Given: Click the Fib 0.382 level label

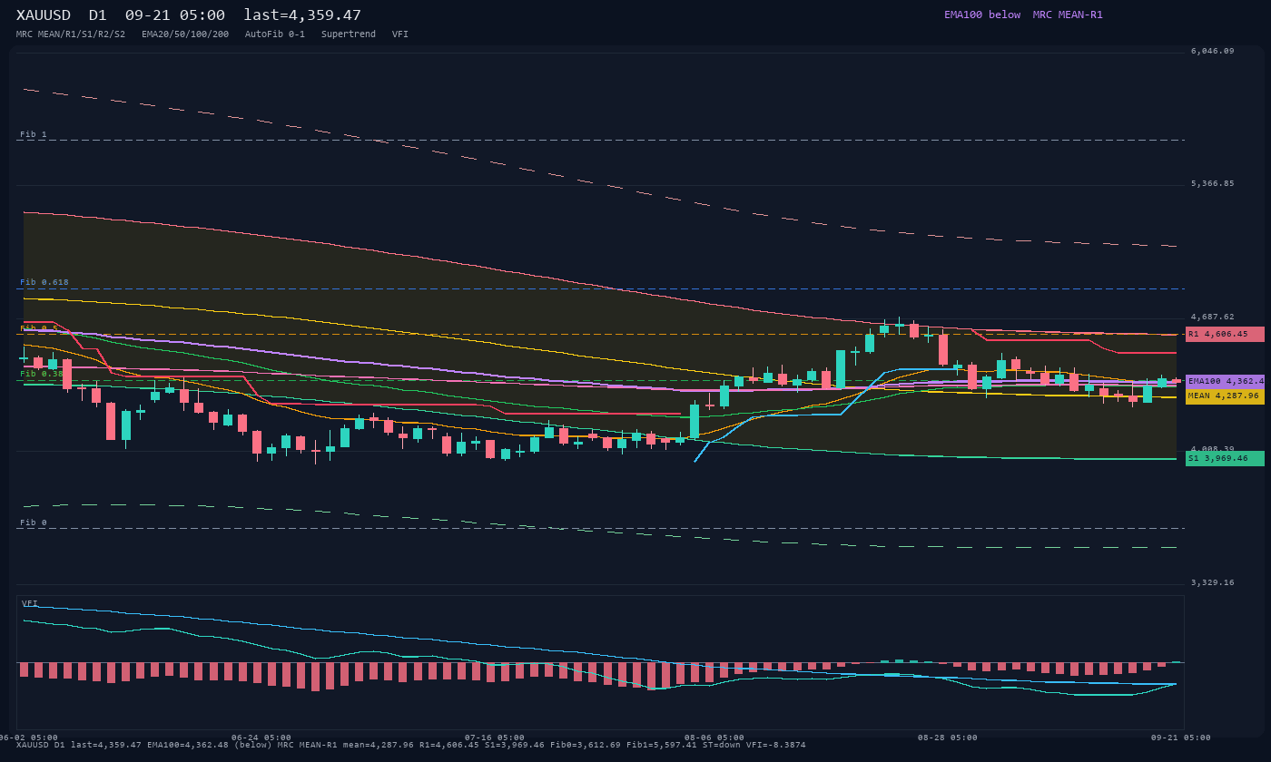Looking at the screenshot, I should [x=42, y=374].
